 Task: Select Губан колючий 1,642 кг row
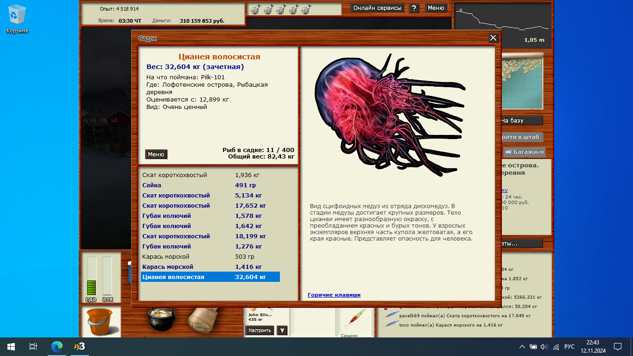pos(210,226)
